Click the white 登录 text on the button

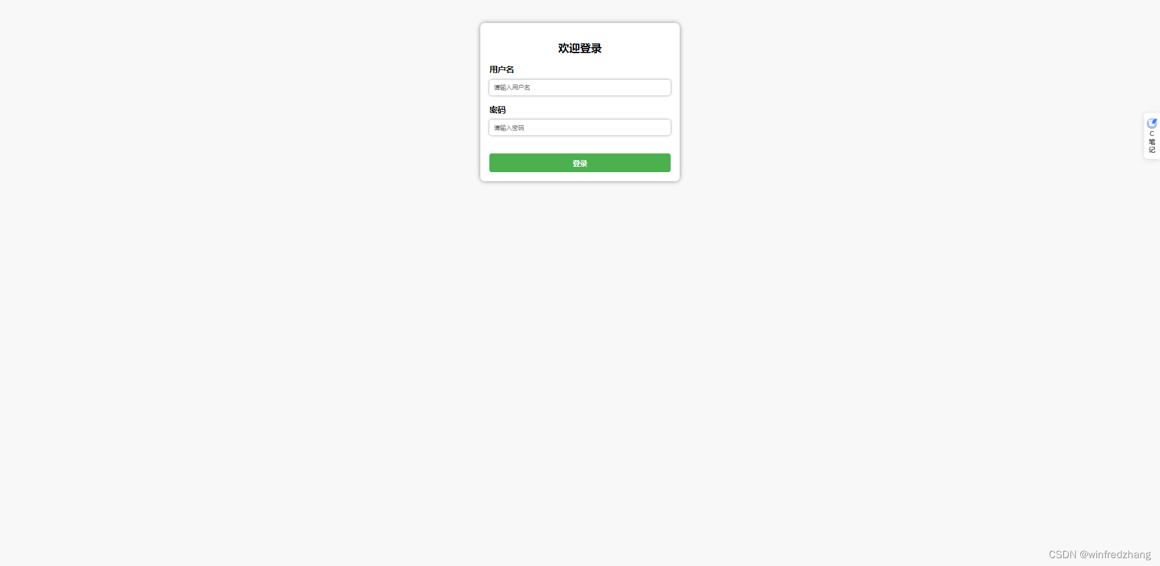click(x=580, y=164)
